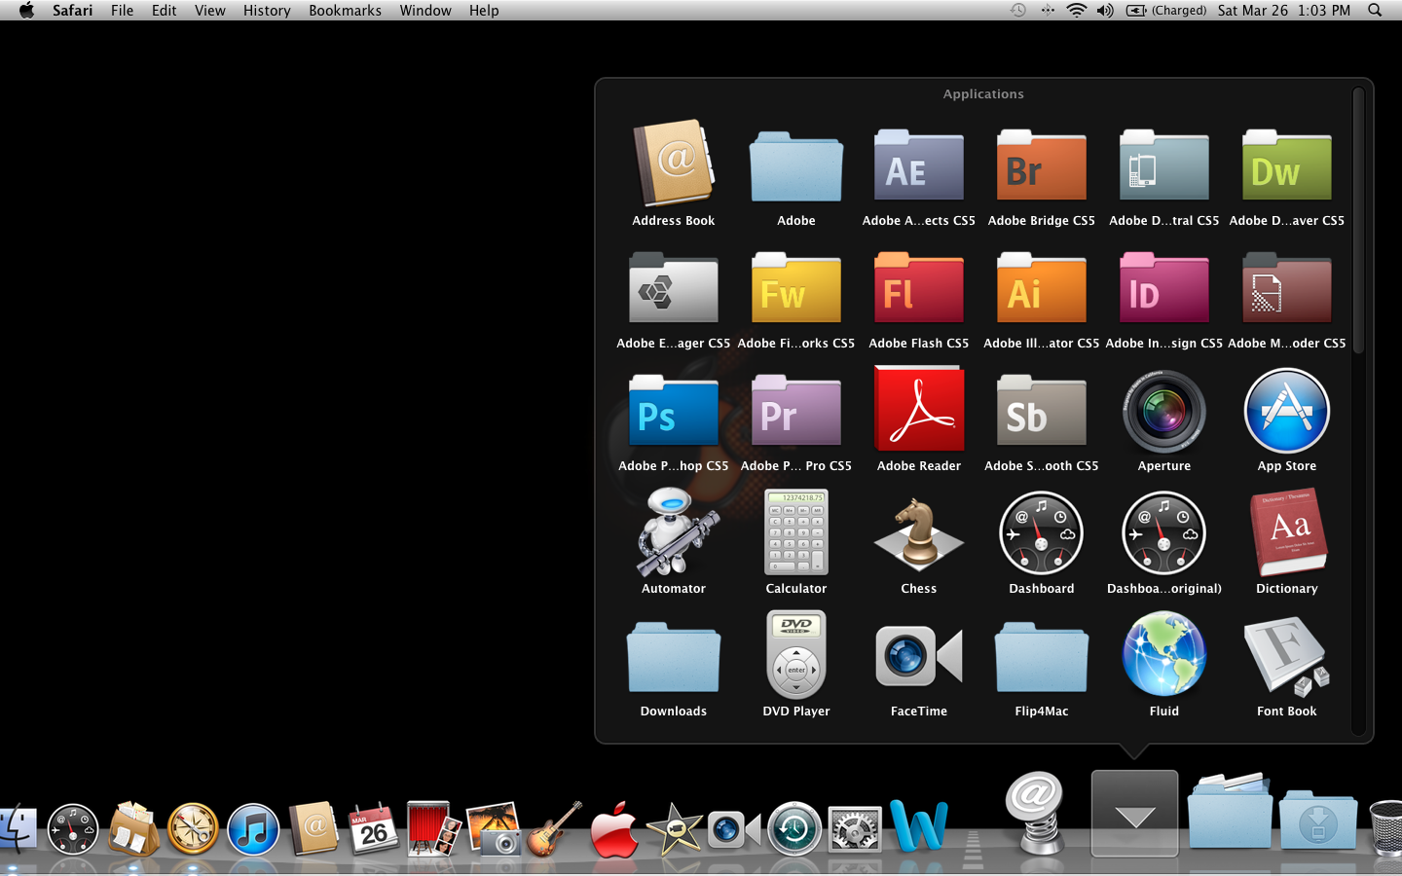The width and height of the screenshot is (1402, 876).
Task: Open the Adobe Fireworks CS5 folder
Action: (x=796, y=288)
